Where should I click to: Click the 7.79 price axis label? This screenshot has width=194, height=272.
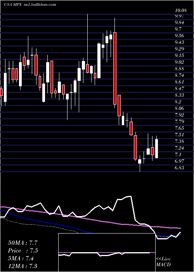point(180,122)
